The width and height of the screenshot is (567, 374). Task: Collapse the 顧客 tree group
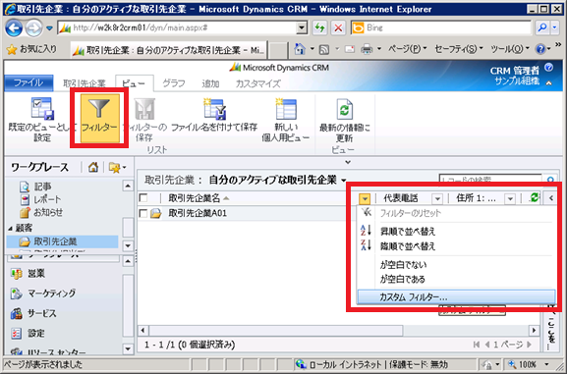click(x=10, y=228)
